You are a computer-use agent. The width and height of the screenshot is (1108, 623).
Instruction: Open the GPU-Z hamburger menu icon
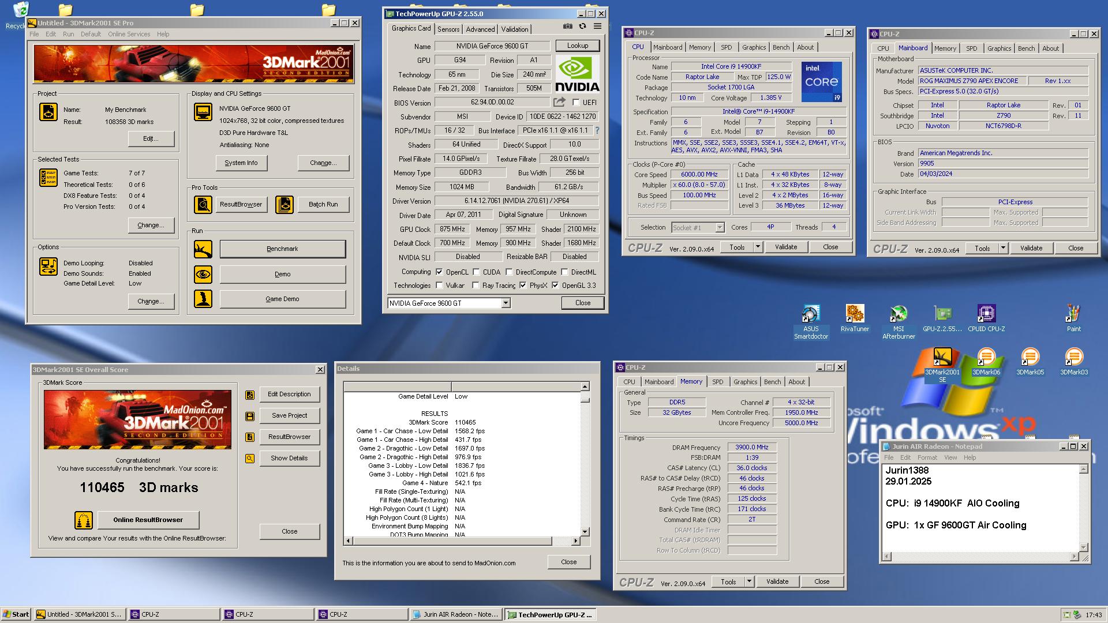[597, 27]
